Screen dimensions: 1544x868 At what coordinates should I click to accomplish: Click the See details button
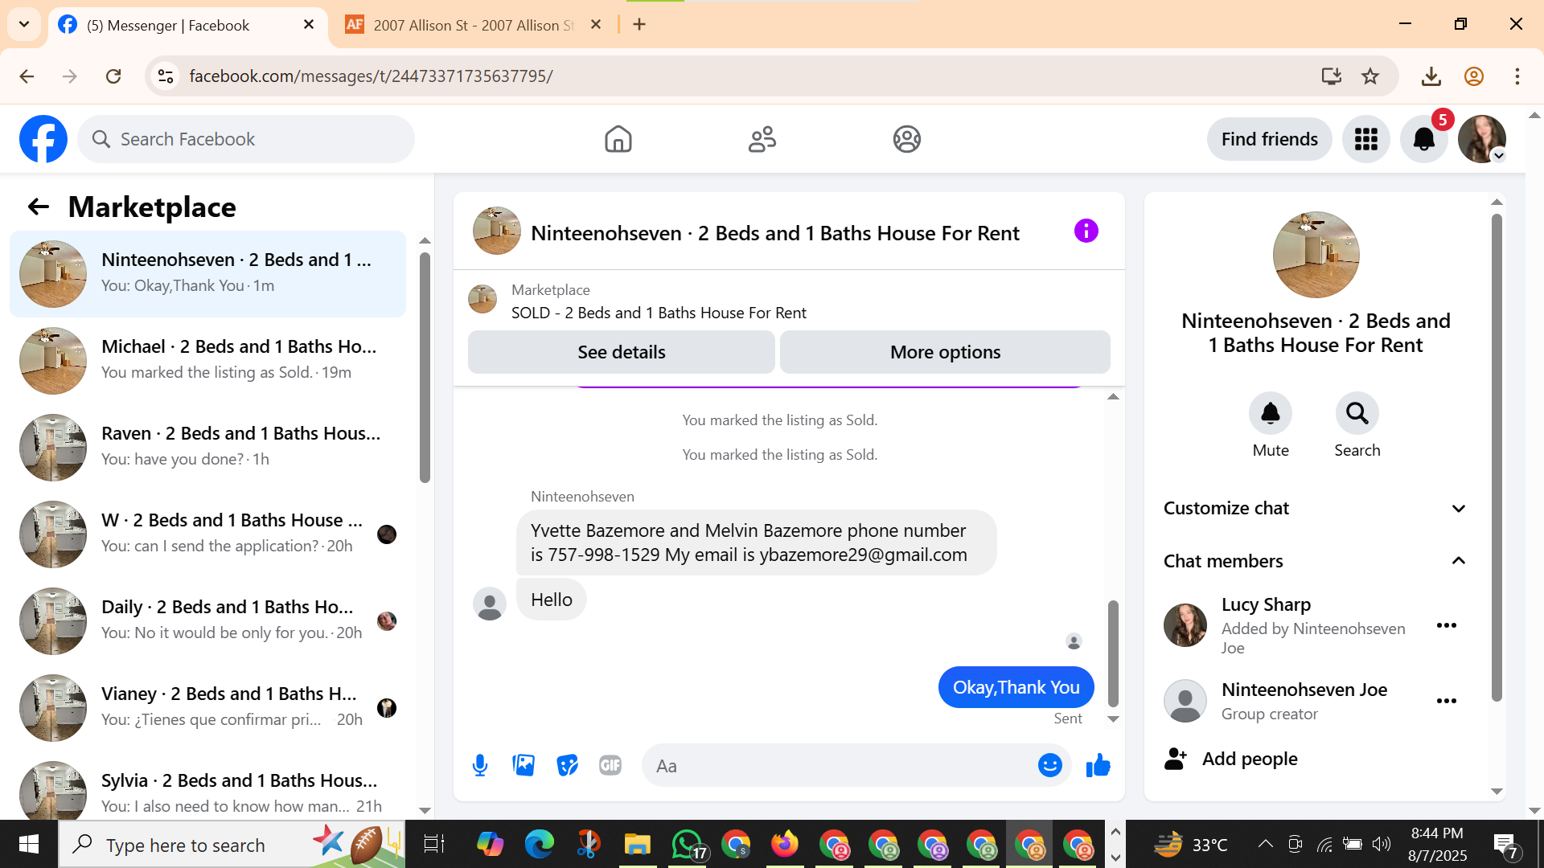tap(622, 352)
